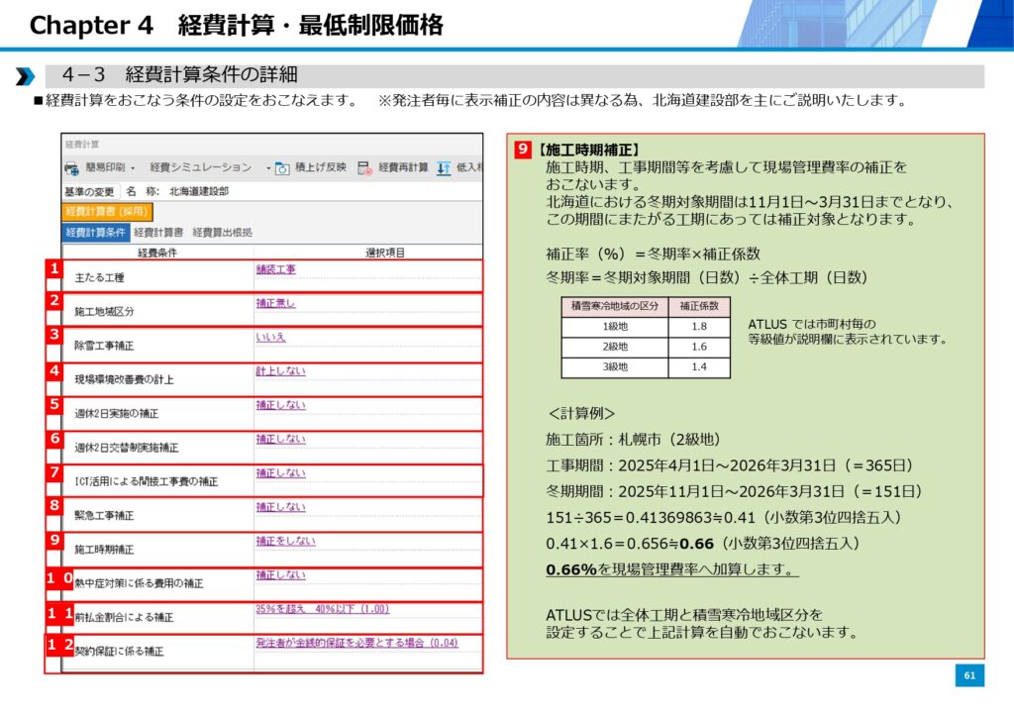The width and height of the screenshot is (1014, 717).
Task: Expand the 経費シミュレーション dropdown arrow
Action: pyautogui.click(x=267, y=167)
